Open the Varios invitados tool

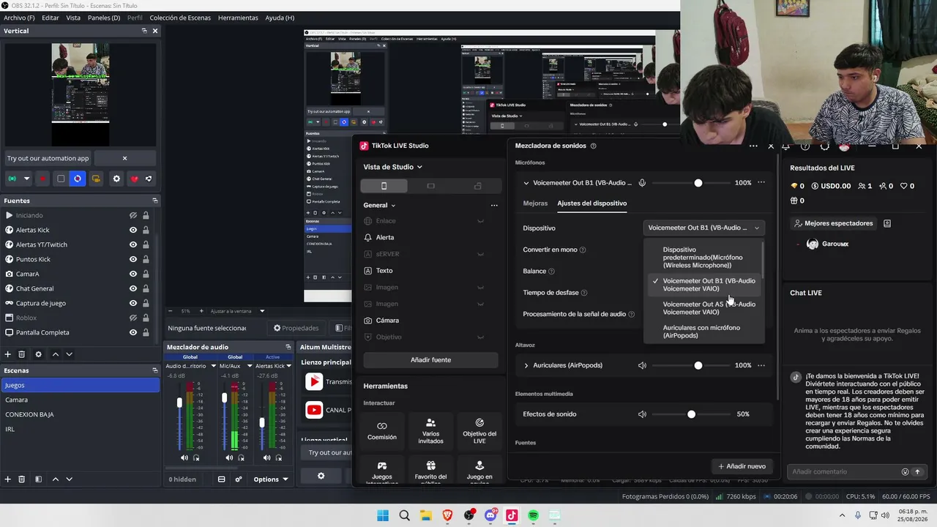[430, 430]
